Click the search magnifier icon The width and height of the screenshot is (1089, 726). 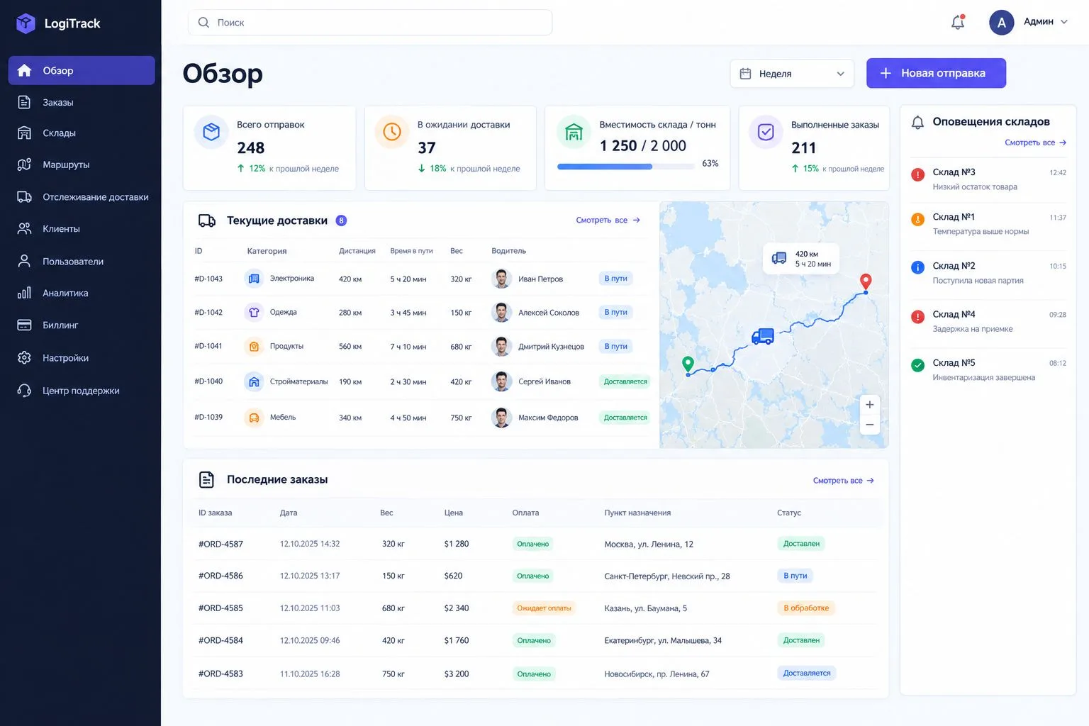203,23
